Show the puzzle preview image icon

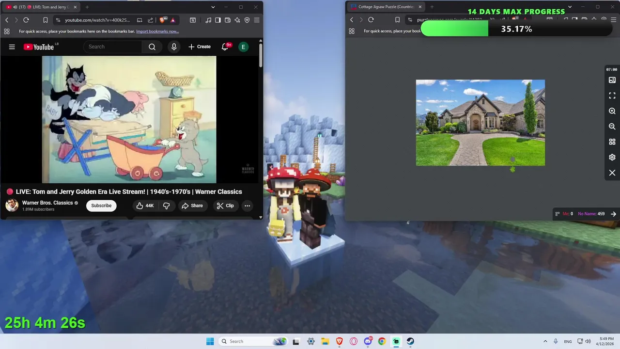(x=612, y=80)
